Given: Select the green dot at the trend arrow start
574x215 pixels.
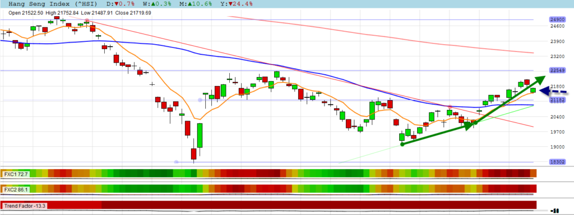Looking at the screenshot, I should [402, 144].
